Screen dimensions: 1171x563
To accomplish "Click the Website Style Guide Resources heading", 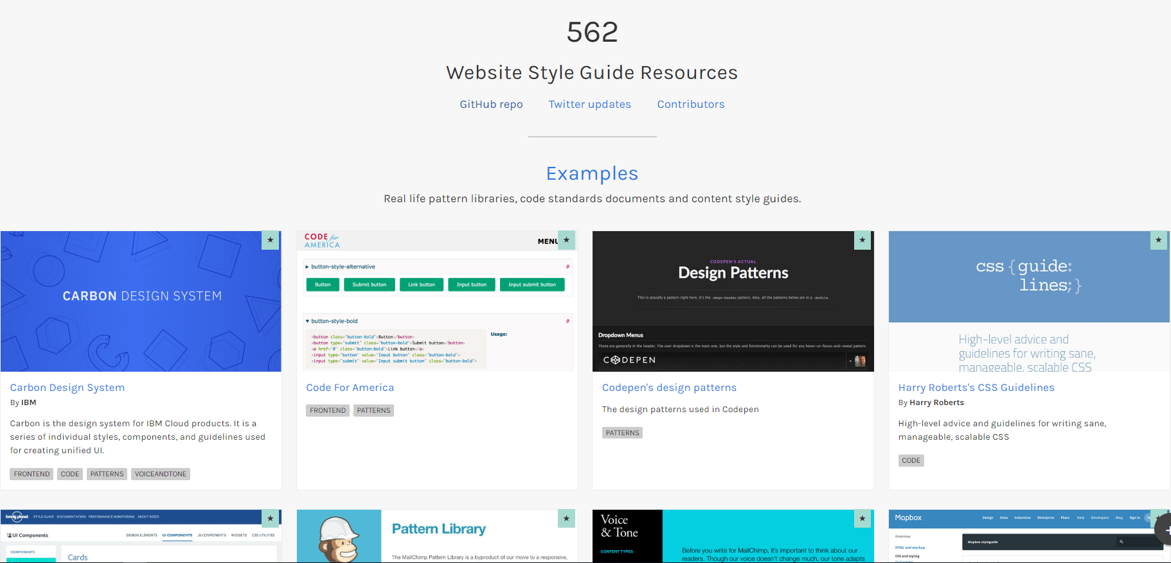I will coord(592,73).
